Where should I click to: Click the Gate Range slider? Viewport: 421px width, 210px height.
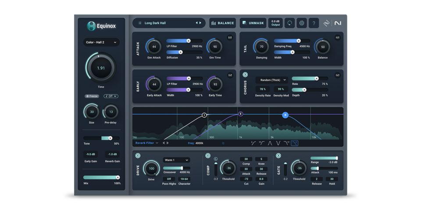click(x=324, y=158)
